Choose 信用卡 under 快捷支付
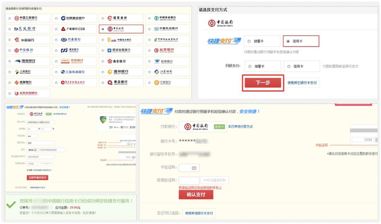 coord(288,41)
